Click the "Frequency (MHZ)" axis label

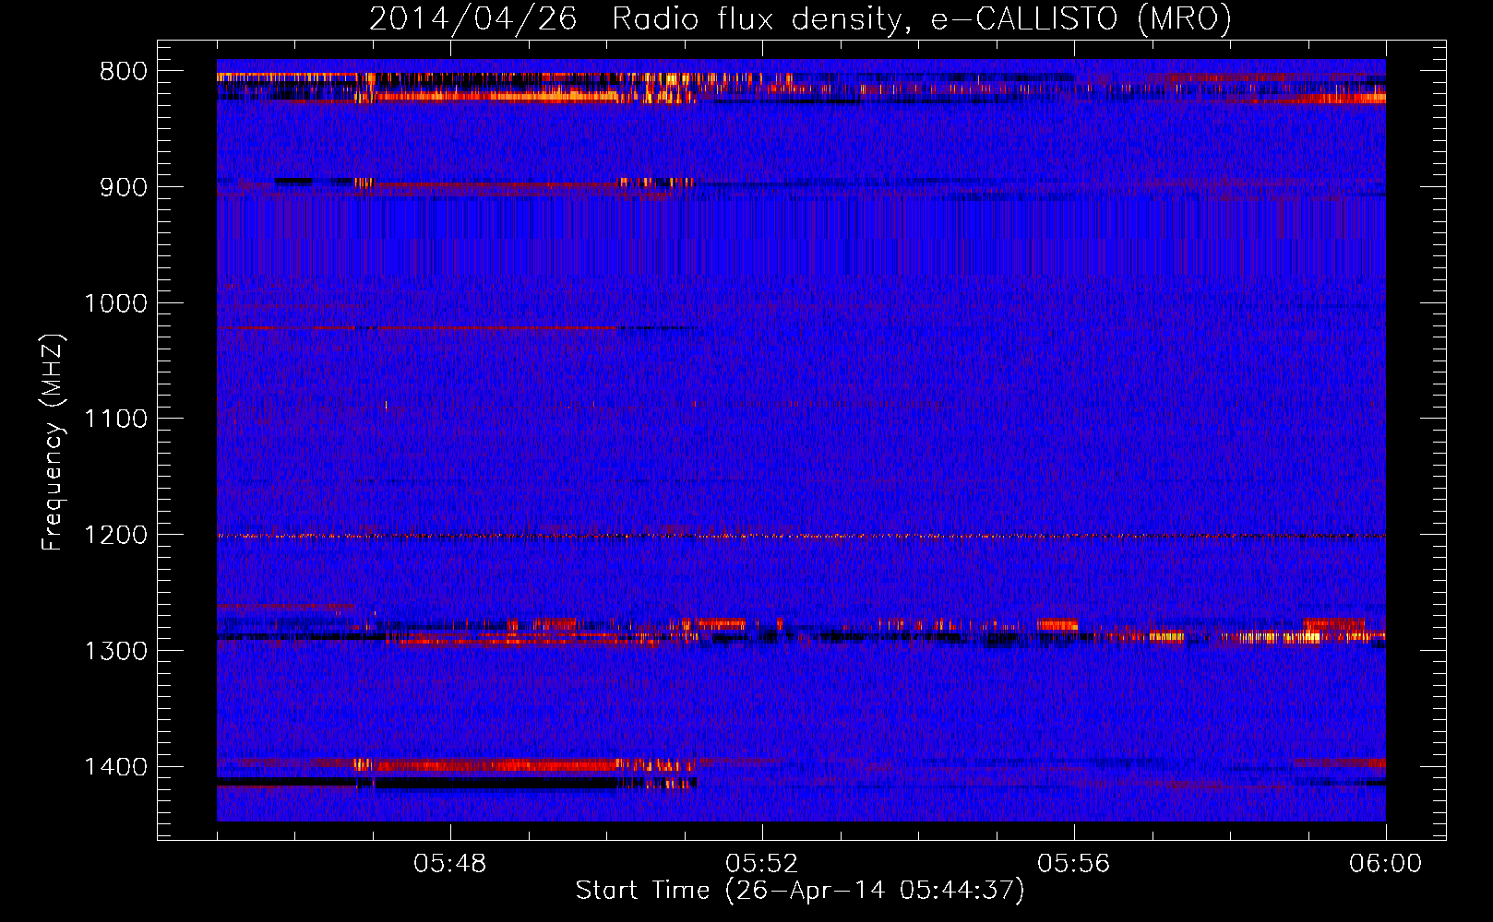pyautogui.click(x=53, y=443)
